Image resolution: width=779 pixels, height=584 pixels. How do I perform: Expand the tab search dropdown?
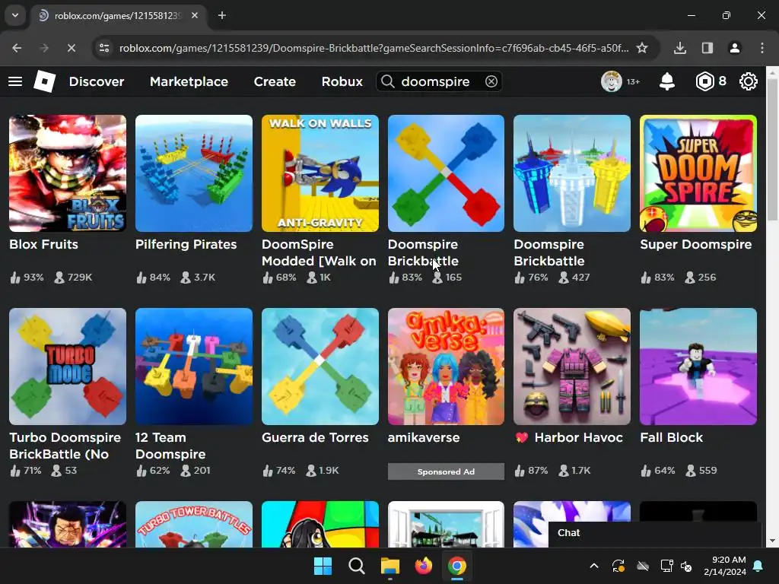(x=15, y=15)
